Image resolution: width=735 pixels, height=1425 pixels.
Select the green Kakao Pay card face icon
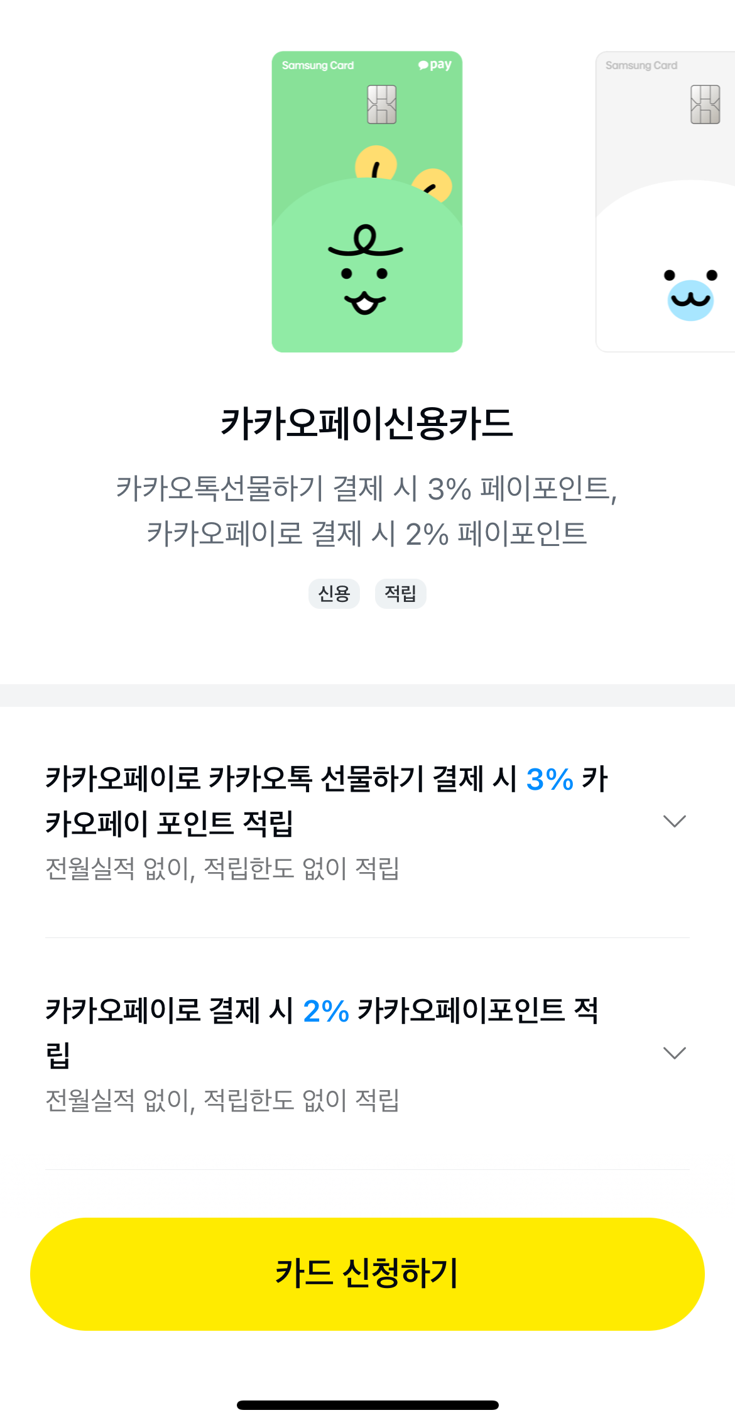point(367,201)
